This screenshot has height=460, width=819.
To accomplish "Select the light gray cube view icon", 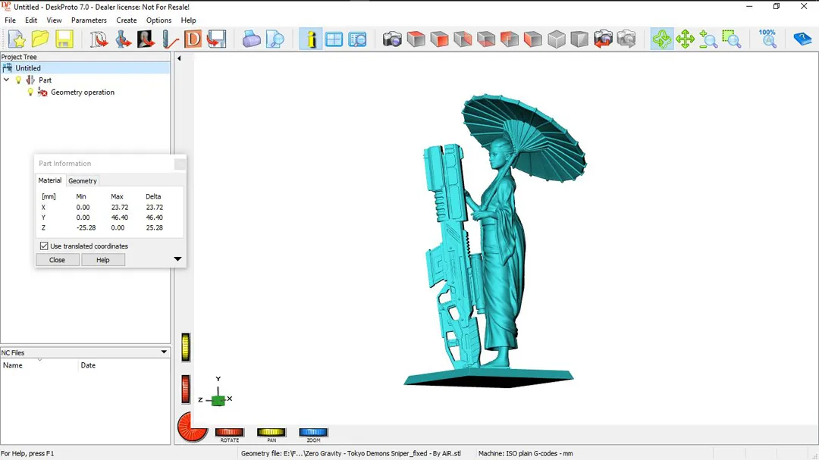I will tap(557, 39).
